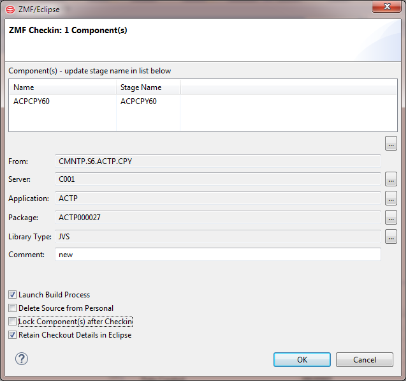Image resolution: width=408 pixels, height=381 pixels.
Task: Enable Delete Source from Personal checkbox
Action: 13,308
